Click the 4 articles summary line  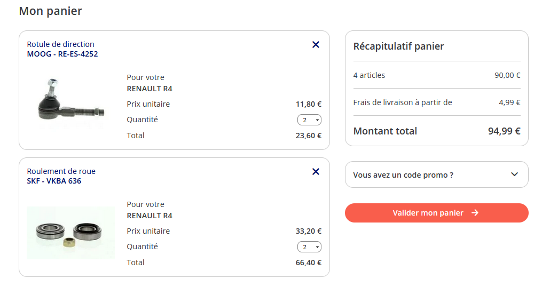pos(369,75)
